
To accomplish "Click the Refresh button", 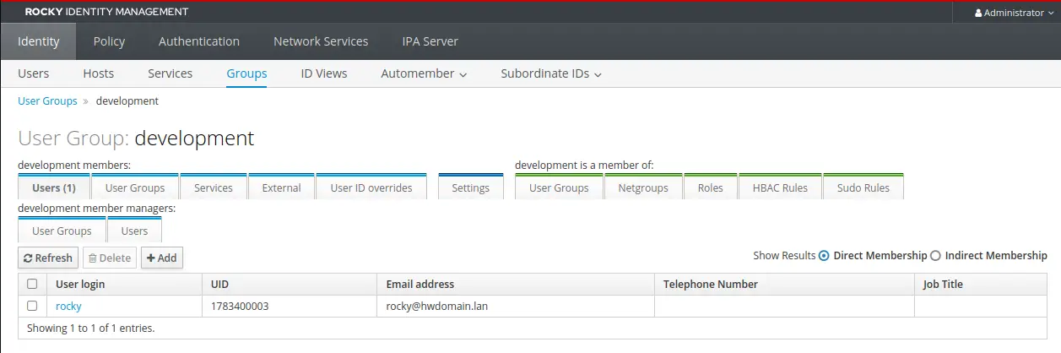I will coord(48,258).
